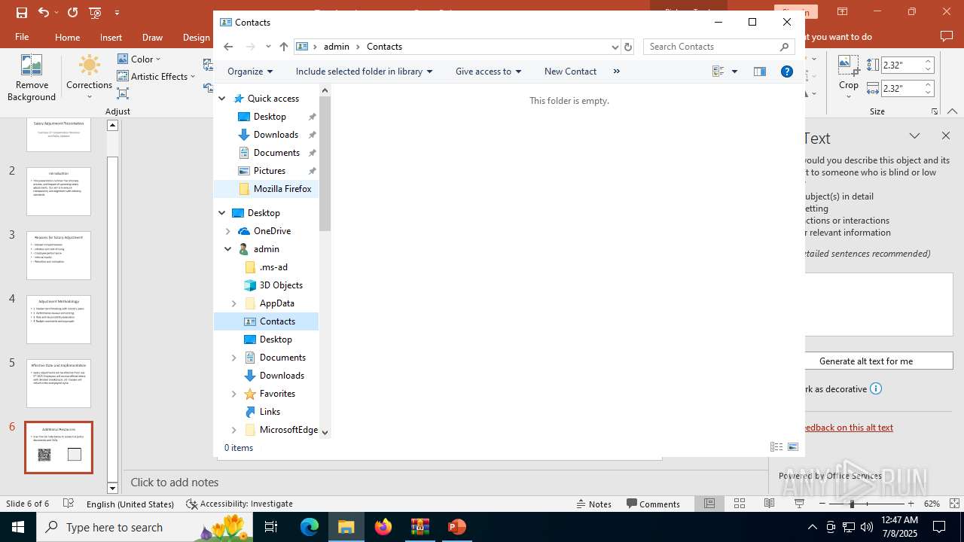964x542 pixels.
Task: Refresh the Contacts folder view
Action: coord(628,47)
